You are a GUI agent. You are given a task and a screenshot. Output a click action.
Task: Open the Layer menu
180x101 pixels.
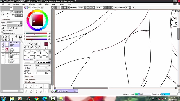(x=24, y=4)
